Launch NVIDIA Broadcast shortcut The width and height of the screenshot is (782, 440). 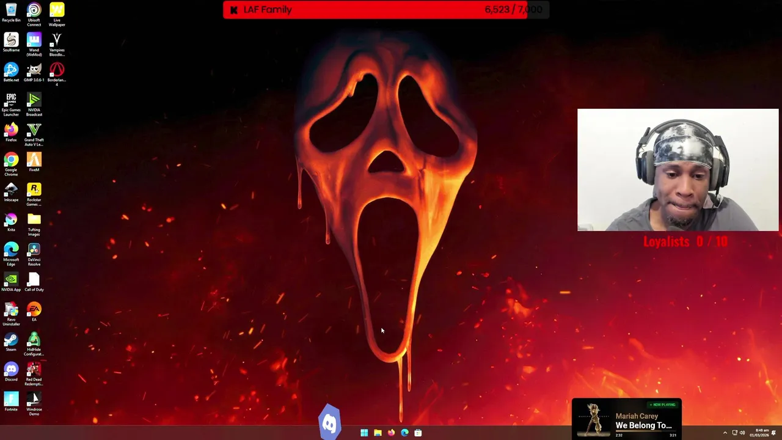pyautogui.click(x=34, y=105)
